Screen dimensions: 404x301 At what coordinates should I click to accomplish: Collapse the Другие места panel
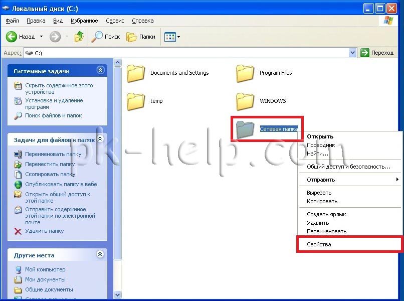click(x=100, y=254)
